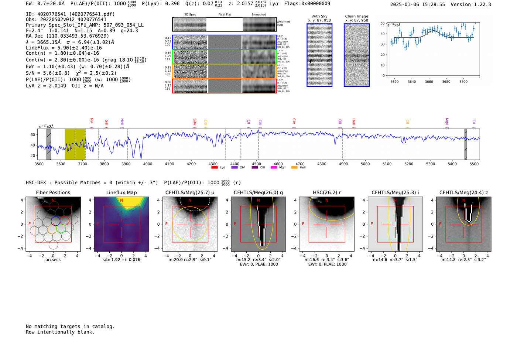Select the yellow-bordered fiber spectrum row
The height and width of the screenshot is (352, 517).
[x=224, y=71]
